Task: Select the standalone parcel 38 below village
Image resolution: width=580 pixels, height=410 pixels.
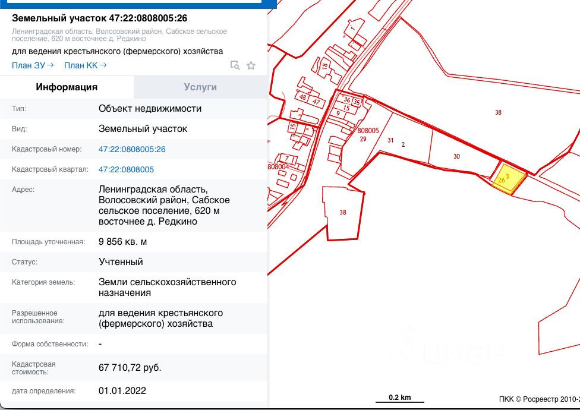Action: coord(343,212)
